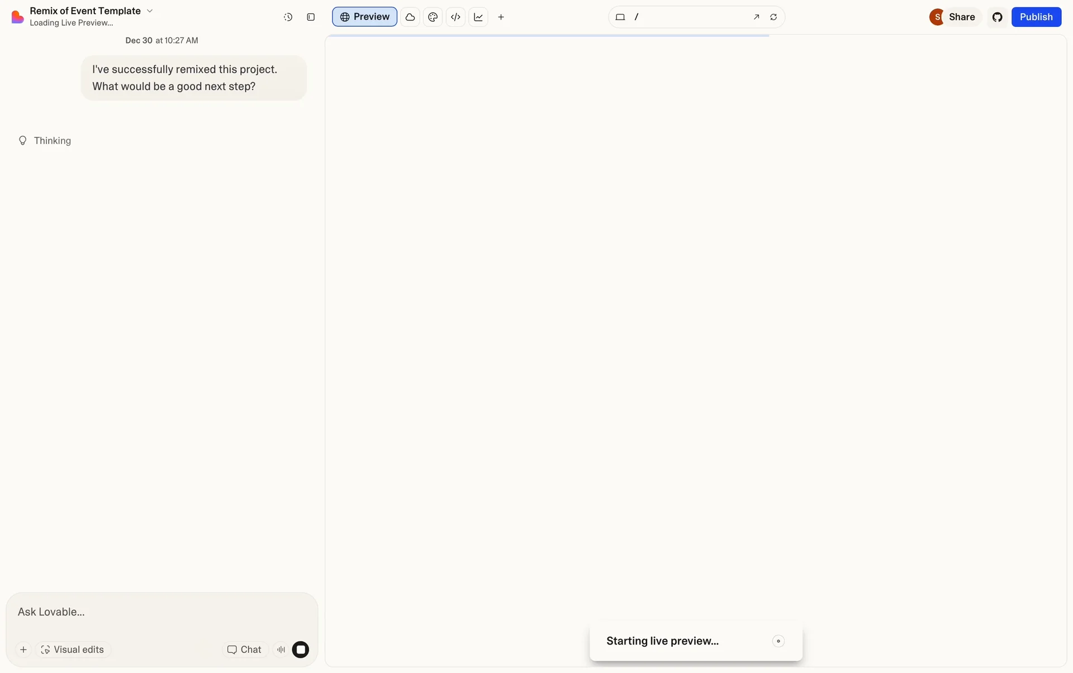Screen dimensions: 1073x673
Task: Refresh the live preview
Action: tap(773, 17)
